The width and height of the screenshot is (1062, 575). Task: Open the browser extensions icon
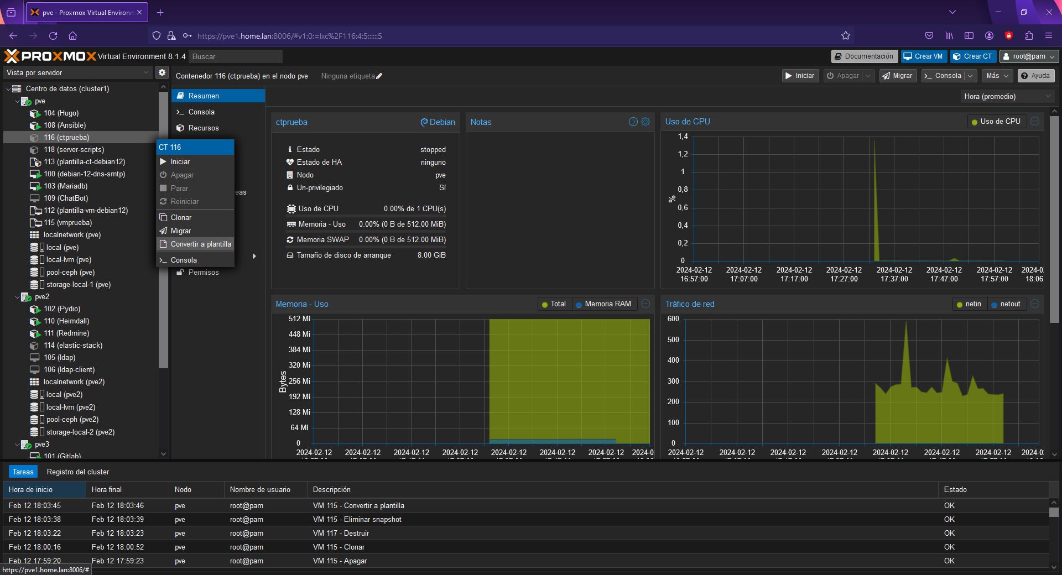coord(1029,36)
